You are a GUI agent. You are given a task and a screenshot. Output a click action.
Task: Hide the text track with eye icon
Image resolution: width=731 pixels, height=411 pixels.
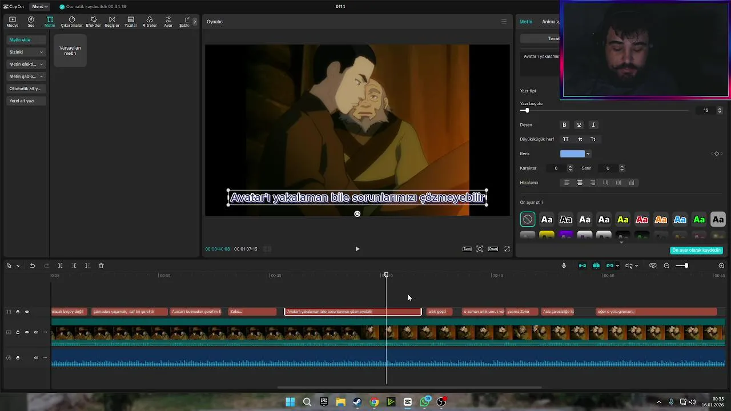(x=27, y=312)
